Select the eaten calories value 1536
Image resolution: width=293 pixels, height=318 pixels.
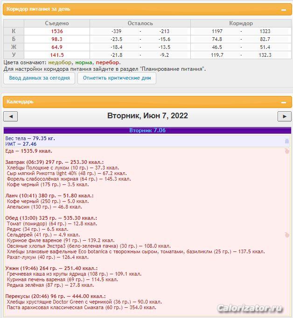57,31
